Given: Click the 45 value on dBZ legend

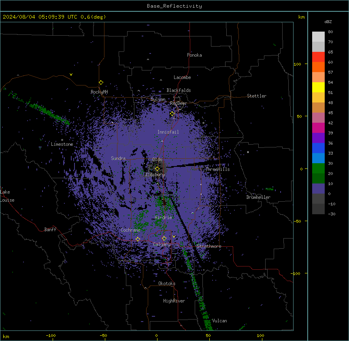Looking at the screenshot, I should [330, 113].
